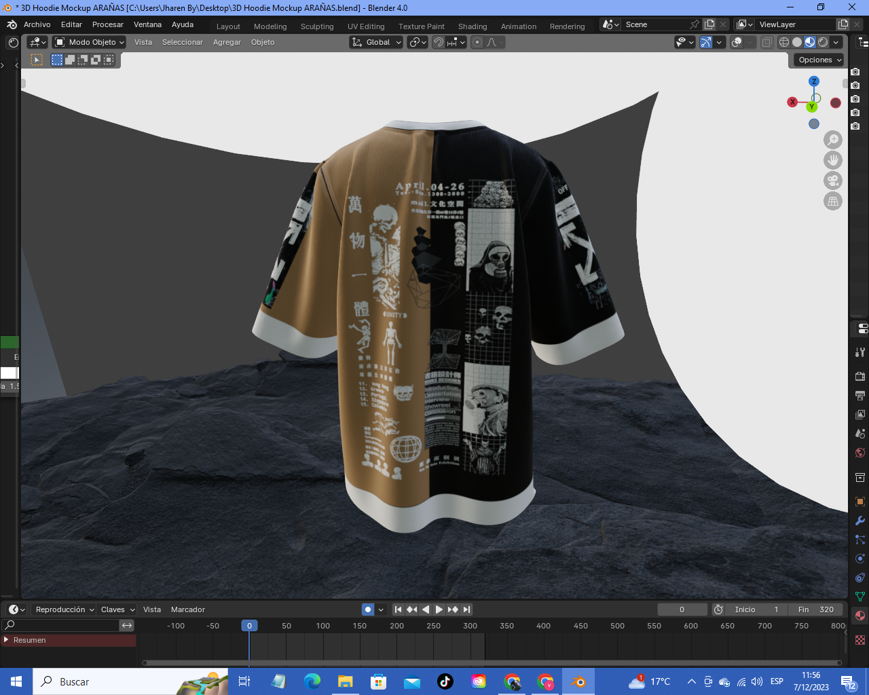This screenshot has height=695, width=869.
Task: Select solid viewport shading mode
Action: point(797,42)
